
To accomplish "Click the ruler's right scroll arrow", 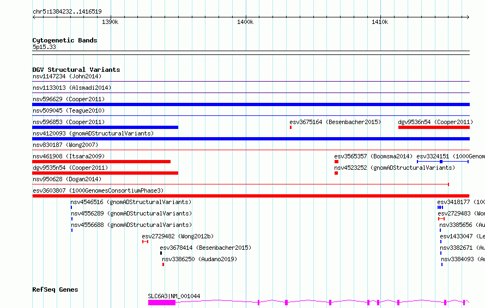I will pos(468,17).
